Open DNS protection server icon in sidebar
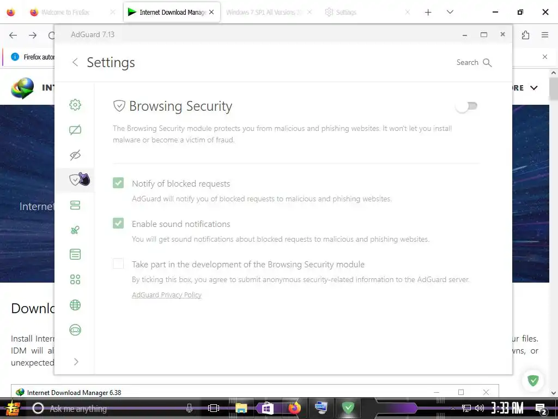 pos(75,205)
